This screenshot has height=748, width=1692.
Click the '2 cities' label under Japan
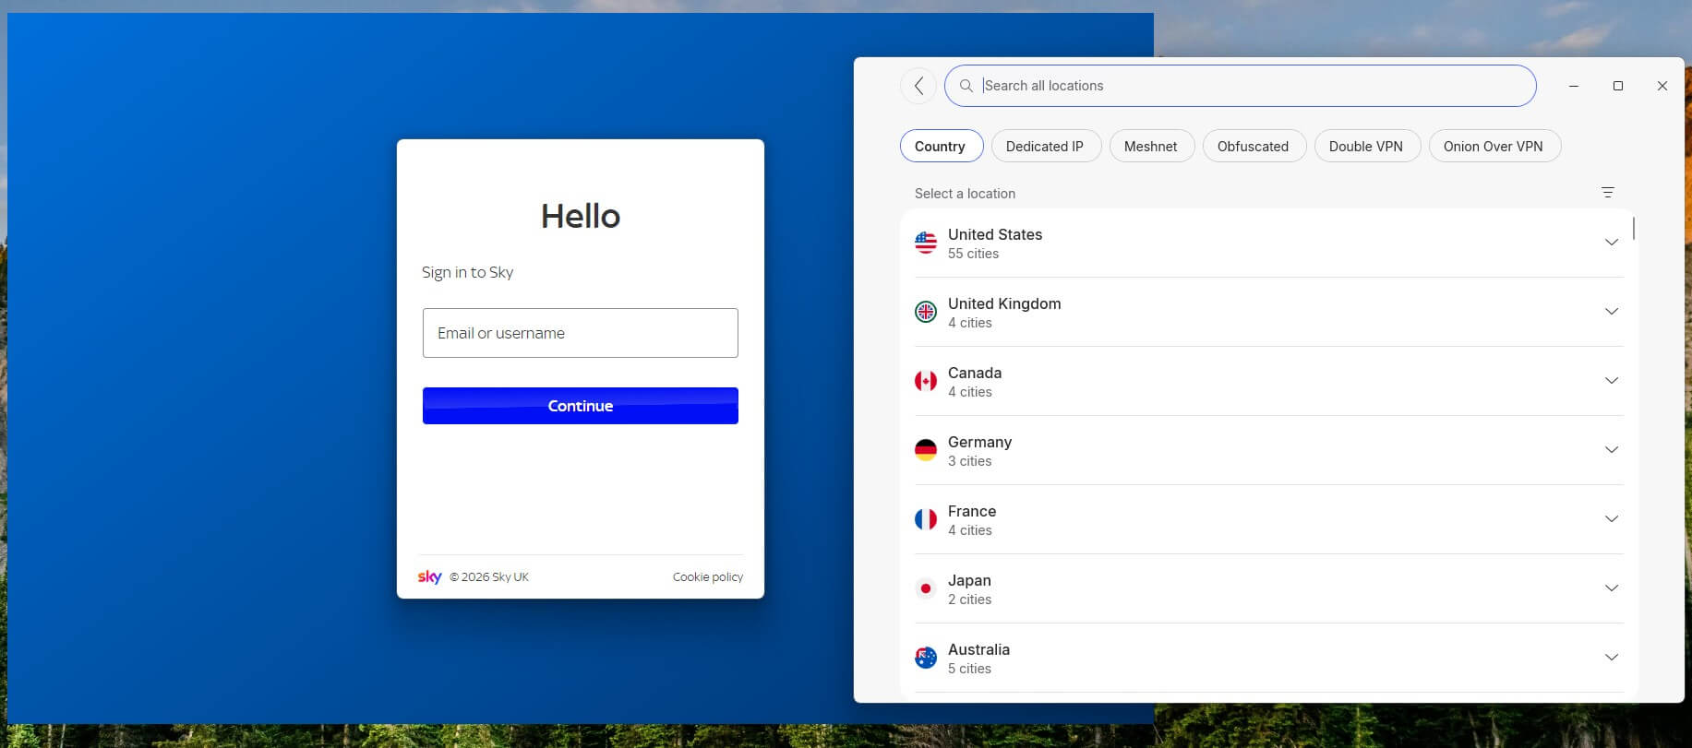969,600
